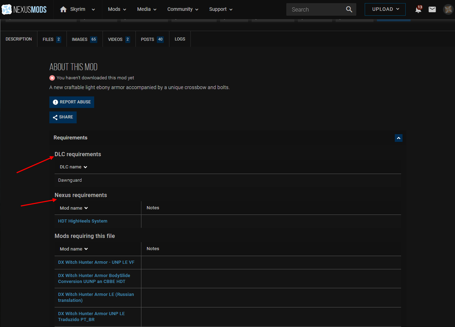Click the Share button

(x=63, y=117)
